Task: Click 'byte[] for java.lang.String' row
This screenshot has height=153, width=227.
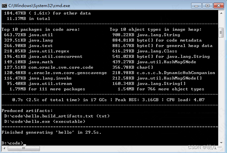Action: point(161,57)
